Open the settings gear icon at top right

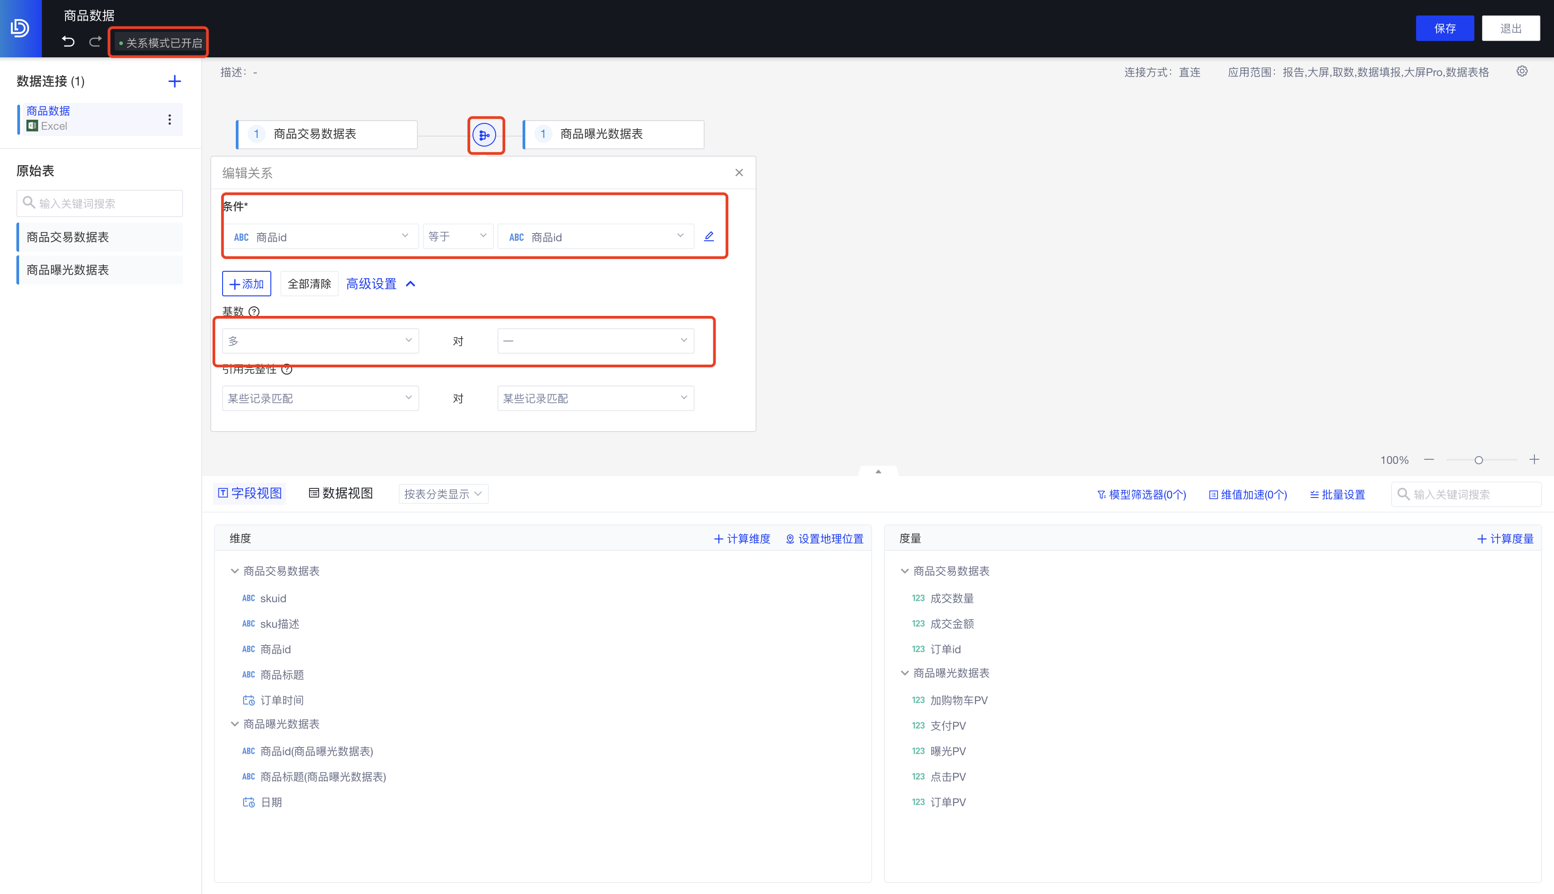pos(1522,71)
